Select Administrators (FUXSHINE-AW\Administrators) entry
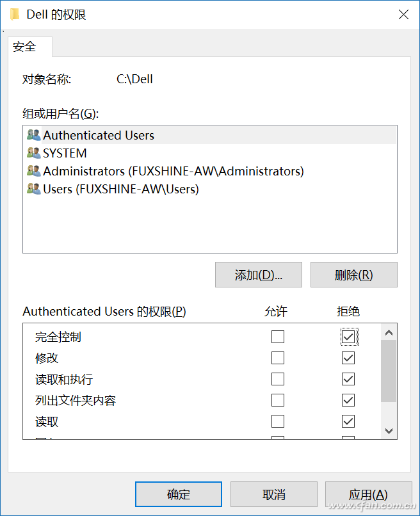Viewport: 420px width, 516px height. coord(173,171)
